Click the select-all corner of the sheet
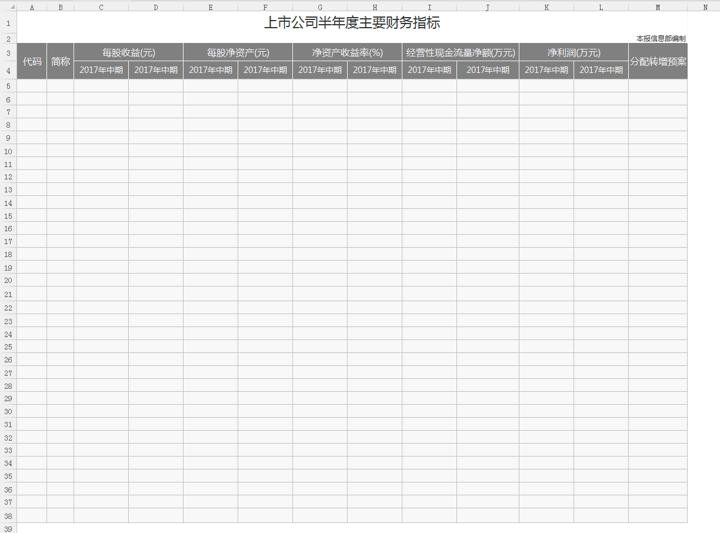Screen dimensions: 720x533 [8, 7]
